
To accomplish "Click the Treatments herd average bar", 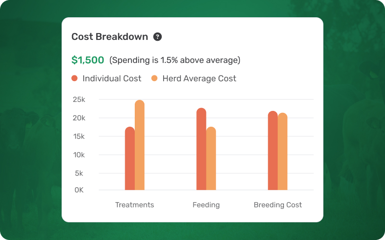I will click(x=140, y=145).
